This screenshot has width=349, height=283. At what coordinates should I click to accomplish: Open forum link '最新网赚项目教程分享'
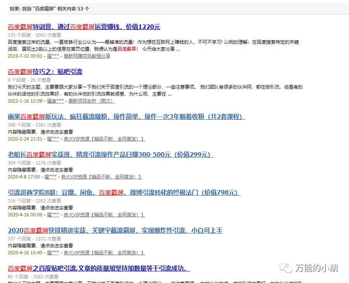coord(87,56)
